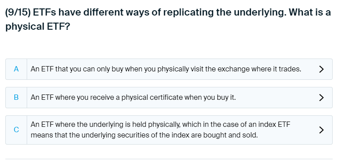Click the blue letter B label
338x165 pixels.
pyautogui.click(x=16, y=98)
